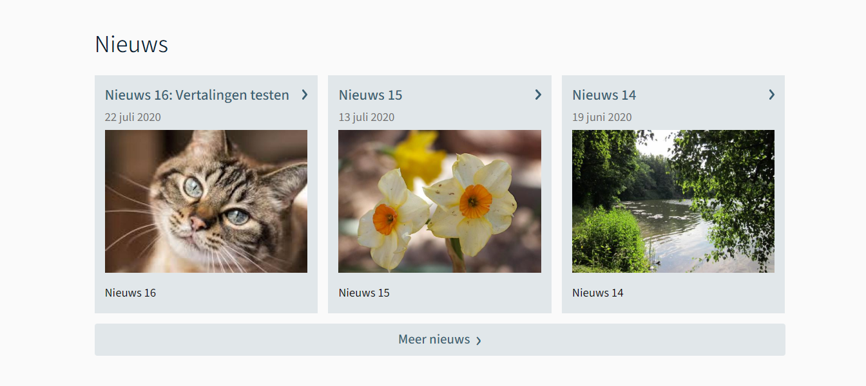Click the chevron next to Nieuws 14 title

tap(772, 95)
